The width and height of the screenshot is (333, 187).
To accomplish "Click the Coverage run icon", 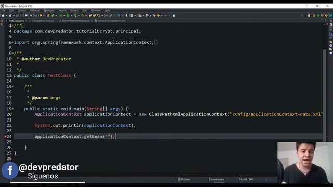I will pos(75,15).
